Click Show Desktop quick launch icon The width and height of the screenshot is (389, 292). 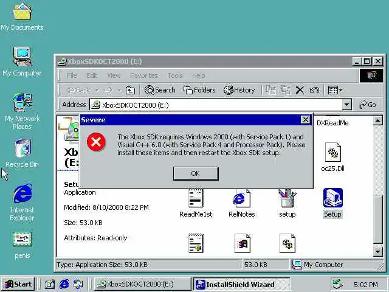click(49, 284)
